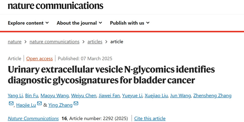Open the About the journal dropdown
244x122 pixels.
point(79,23)
